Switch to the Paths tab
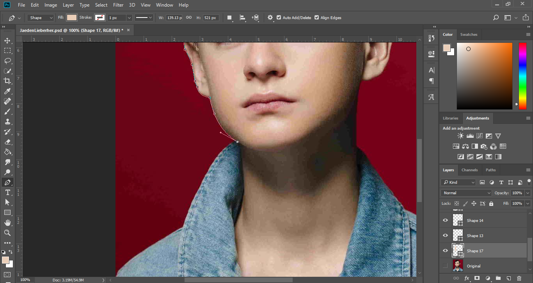The height and width of the screenshot is (283, 533). coord(490,170)
